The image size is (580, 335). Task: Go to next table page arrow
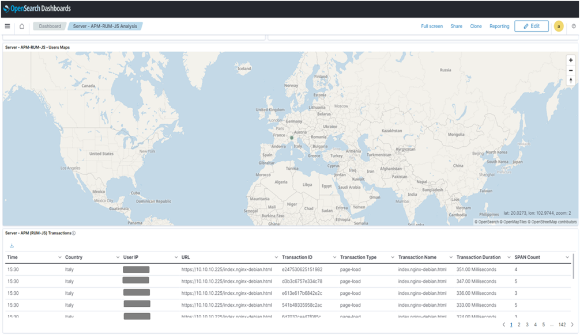pyautogui.click(x=573, y=325)
